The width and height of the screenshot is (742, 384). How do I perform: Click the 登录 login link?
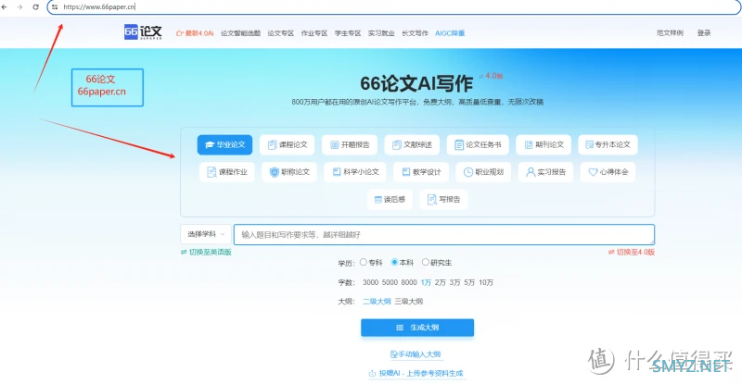(x=704, y=33)
